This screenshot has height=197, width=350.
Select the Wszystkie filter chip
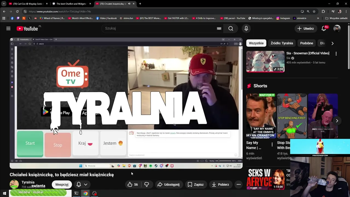(256, 43)
